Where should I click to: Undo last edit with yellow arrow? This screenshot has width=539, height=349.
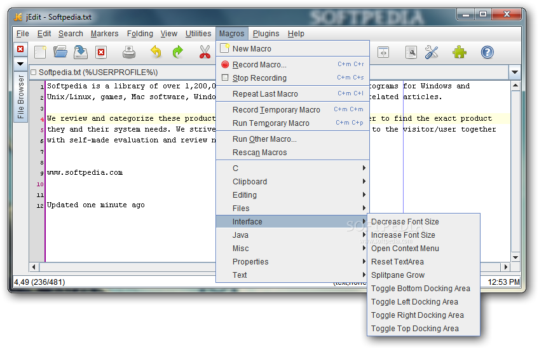click(156, 52)
